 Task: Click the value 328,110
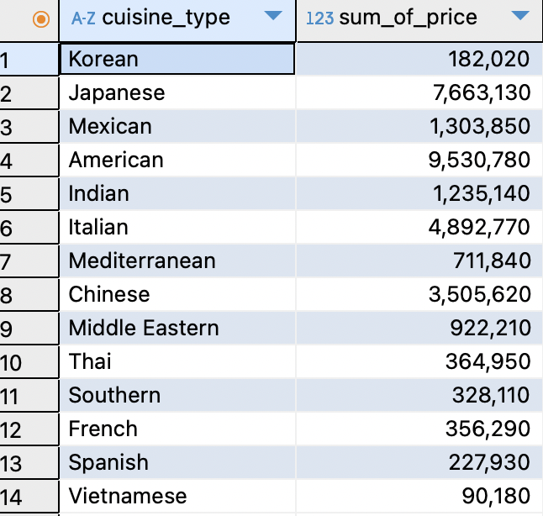491,395
